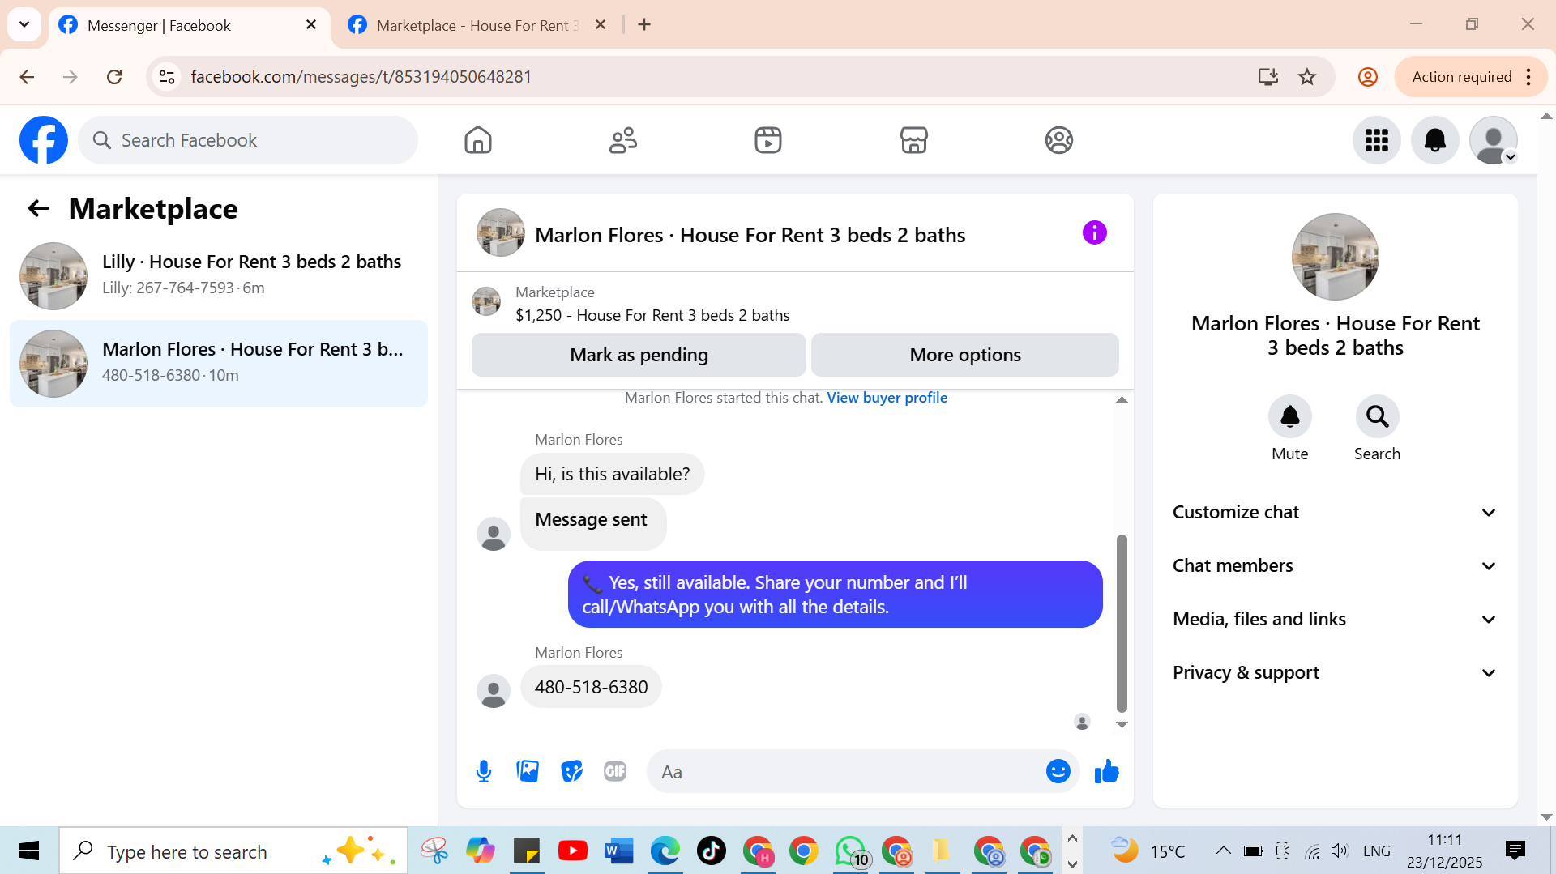1556x874 pixels.
Task: Expand Chat members section
Action: [x=1335, y=566]
